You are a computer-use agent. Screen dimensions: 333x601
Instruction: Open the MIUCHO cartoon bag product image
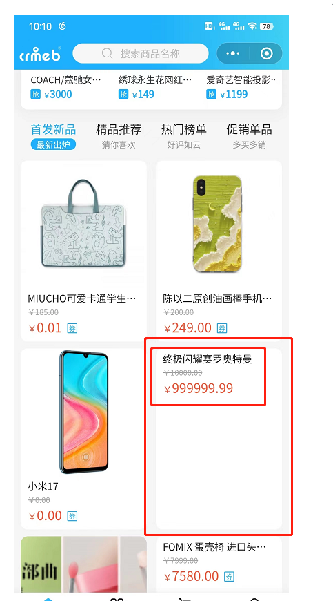pos(83,225)
